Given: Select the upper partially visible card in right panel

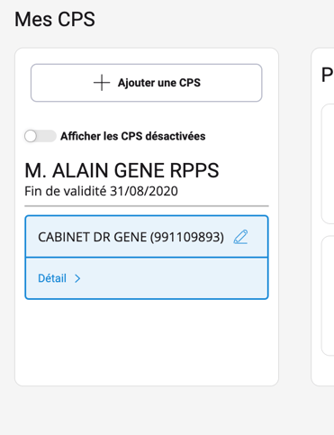Looking at the screenshot, I should (328, 164).
